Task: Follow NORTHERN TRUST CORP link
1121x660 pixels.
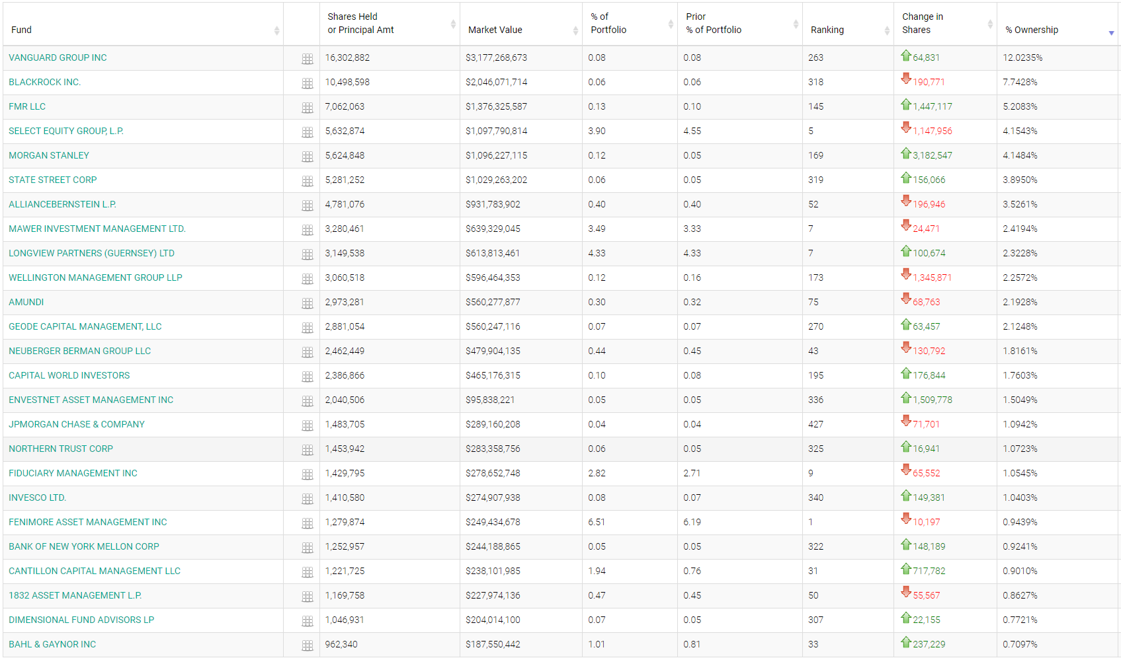Action: 61,449
